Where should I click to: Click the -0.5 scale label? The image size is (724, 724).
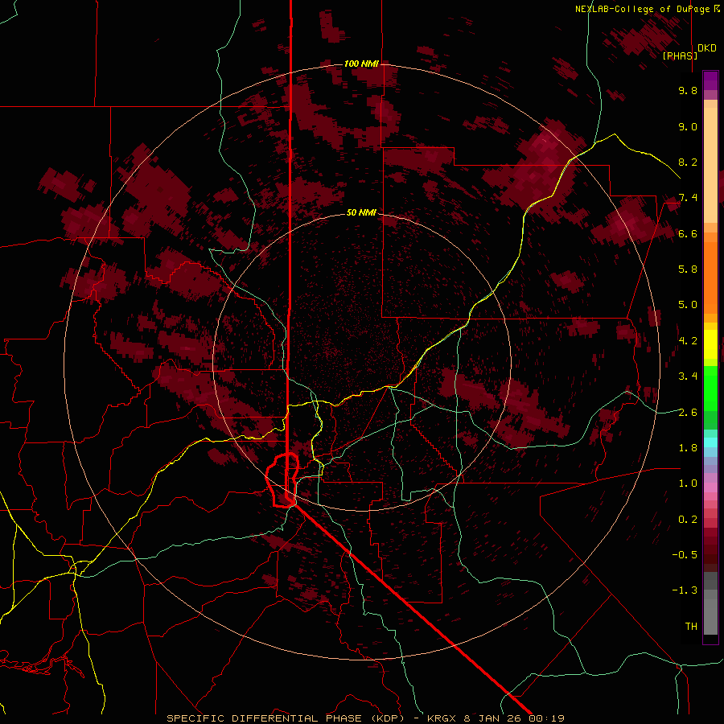tap(685, 555)
